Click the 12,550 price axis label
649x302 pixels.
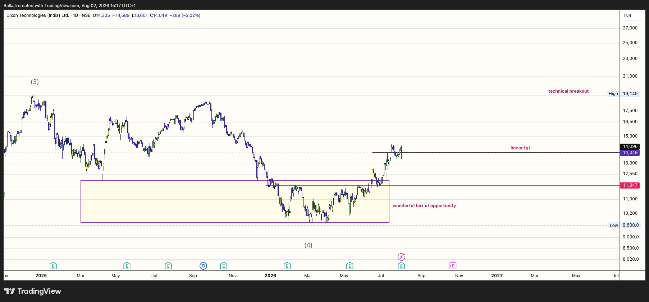[630, 174]
